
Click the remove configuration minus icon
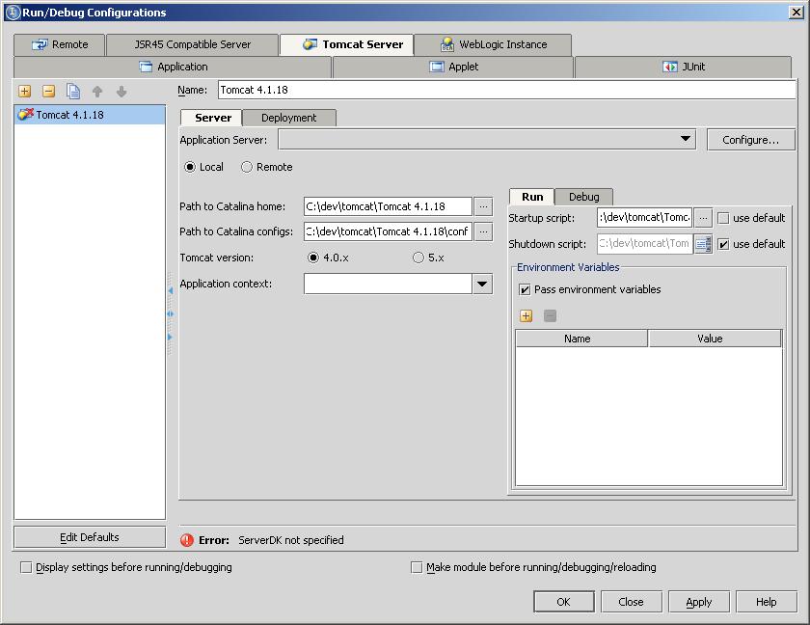(48, 92)
